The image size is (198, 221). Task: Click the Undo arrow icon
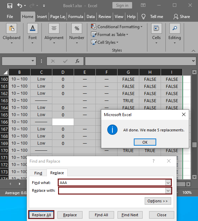(x=20, y=6)
